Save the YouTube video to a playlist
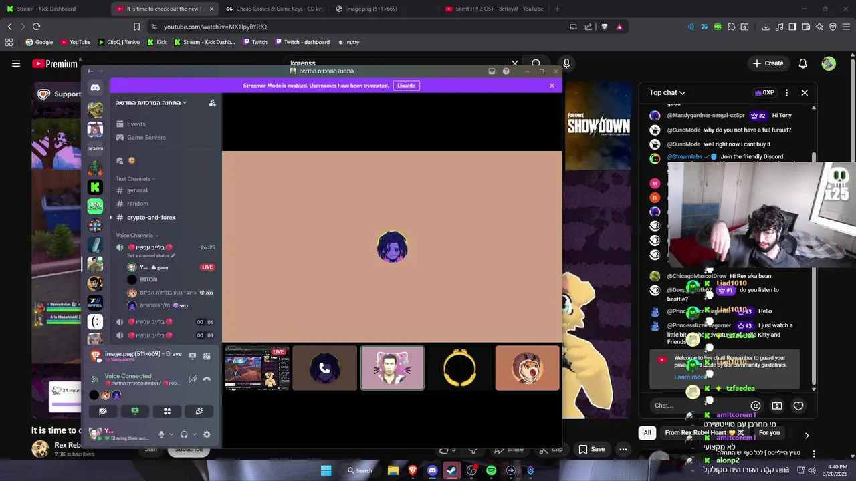Screen dimensions: 856x481 pos(591,449)
